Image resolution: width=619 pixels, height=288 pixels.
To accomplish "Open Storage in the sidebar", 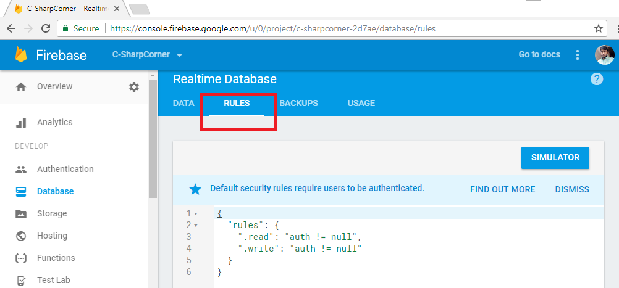I will click(x=52, y=214).
